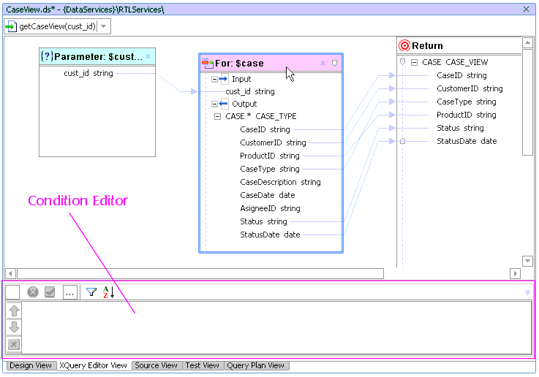Viewport: 539px width, 377px height.
Task: Collapse CASE CASE_VIEW in Return pane
Action: 415,63
